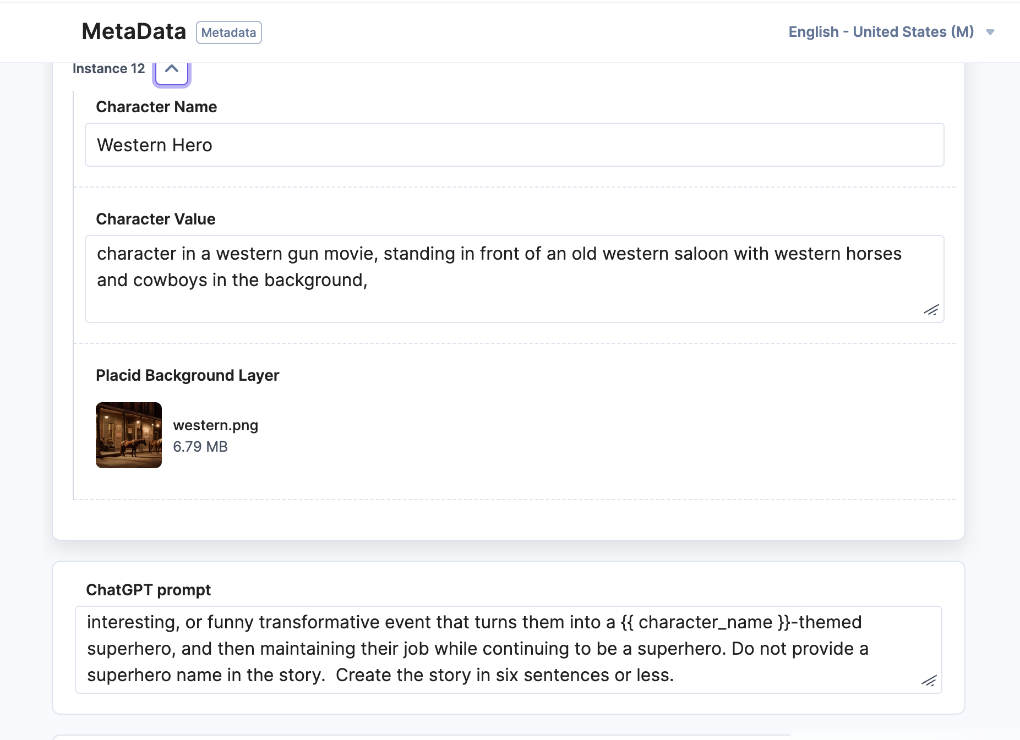The image size is (1020, 740).
Task: Click the MetaData page heading
Action: tap(134, 31)
